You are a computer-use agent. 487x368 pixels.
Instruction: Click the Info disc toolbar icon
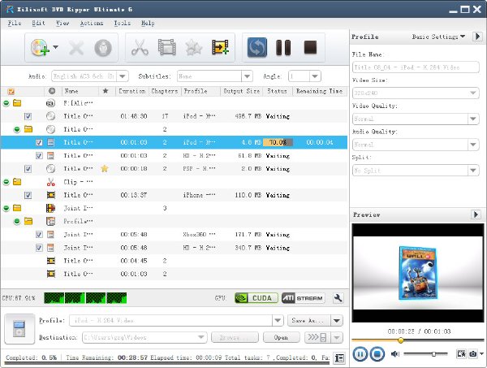pos(103,48)
